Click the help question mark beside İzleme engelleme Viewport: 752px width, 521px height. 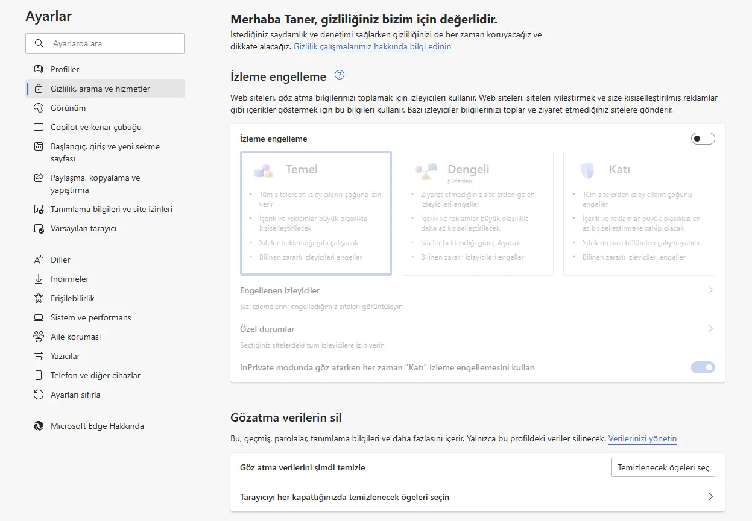[x=340, y=75]
